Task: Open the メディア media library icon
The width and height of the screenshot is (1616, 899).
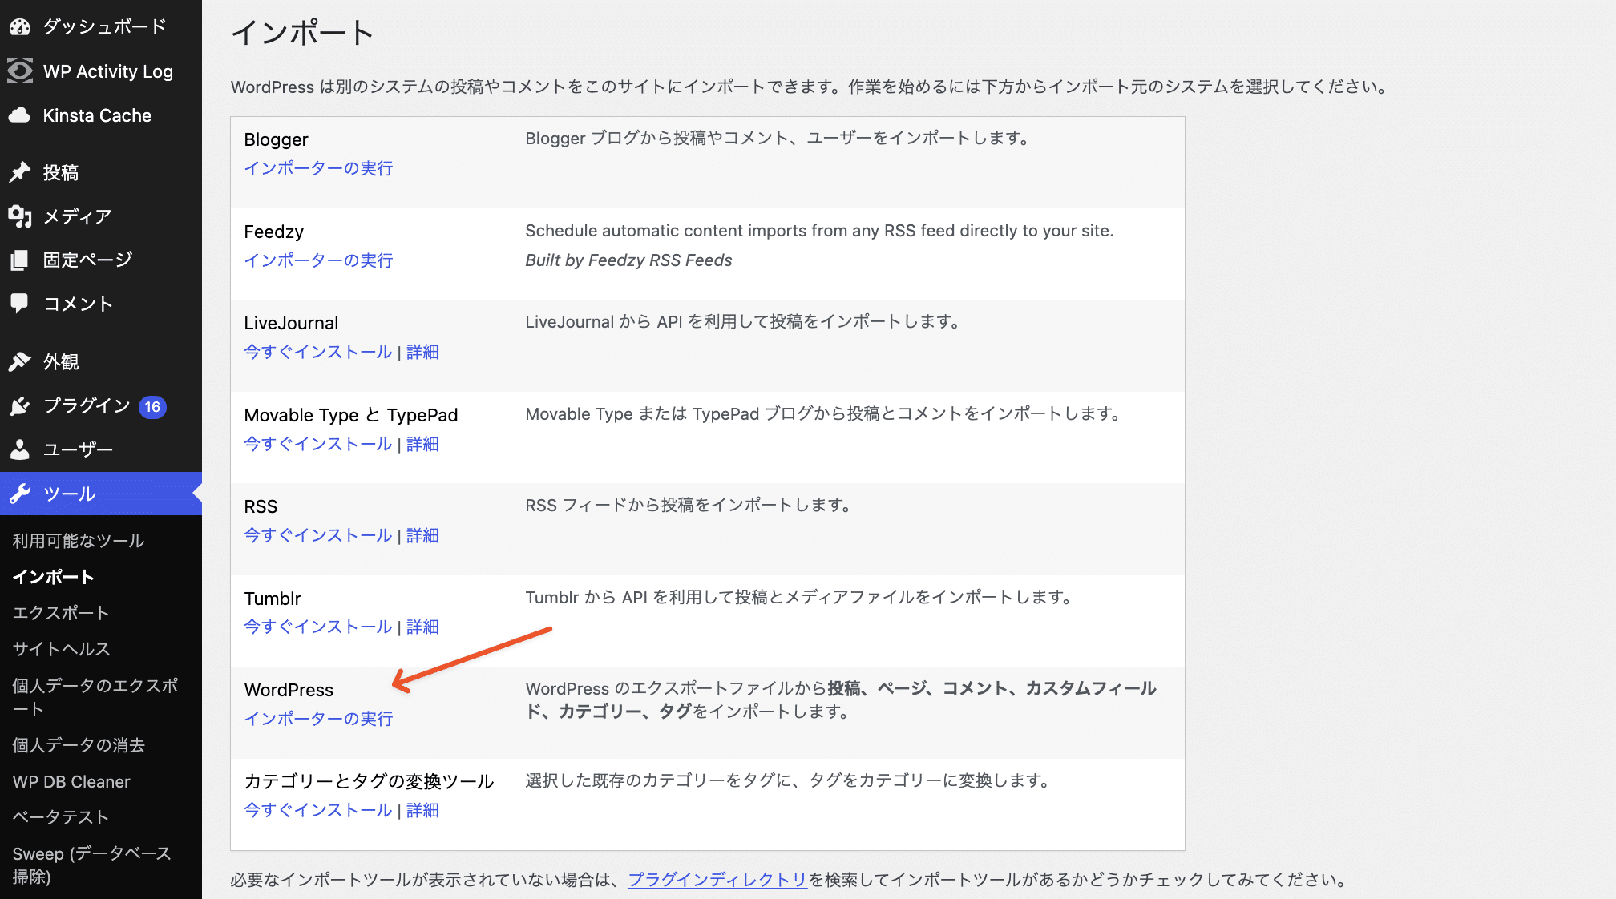Action: [x=20, y=216]
